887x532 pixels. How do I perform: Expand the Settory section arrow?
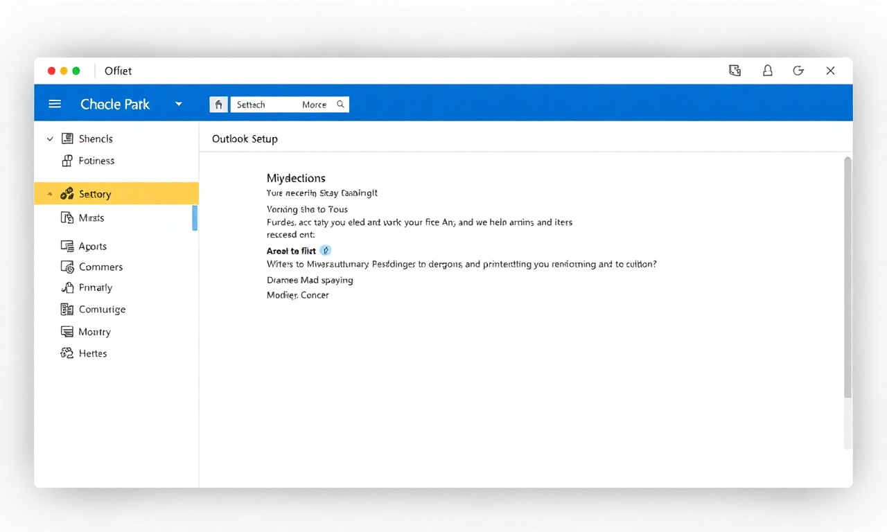point(49,194)
